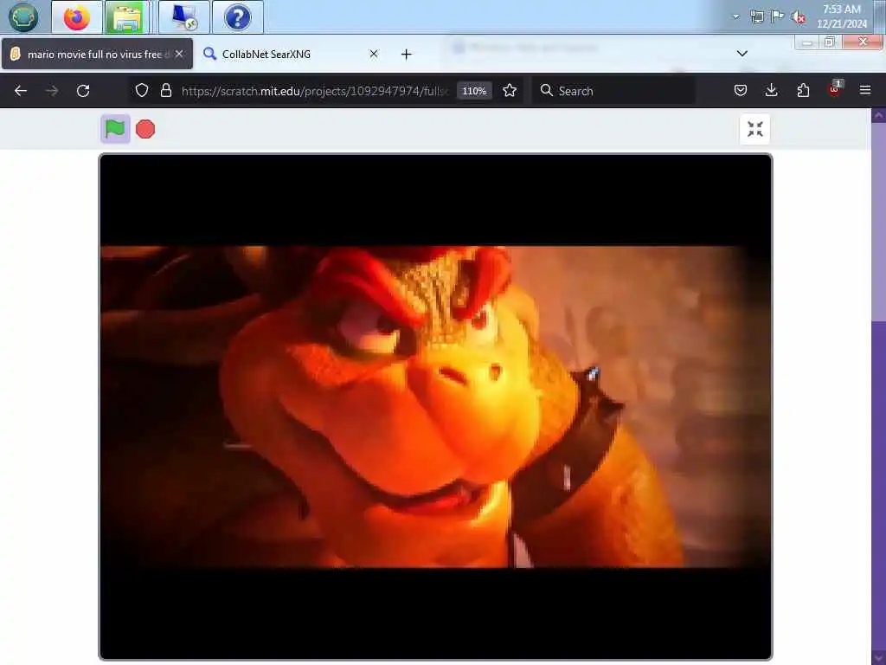Click the muted volume tray icon
Image resolution: width=886 pixels, height=665 pixels.
[799, 17]
